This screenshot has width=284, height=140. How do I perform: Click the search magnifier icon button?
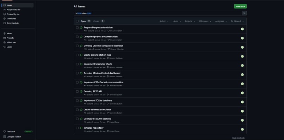click(x=244, y=13)
